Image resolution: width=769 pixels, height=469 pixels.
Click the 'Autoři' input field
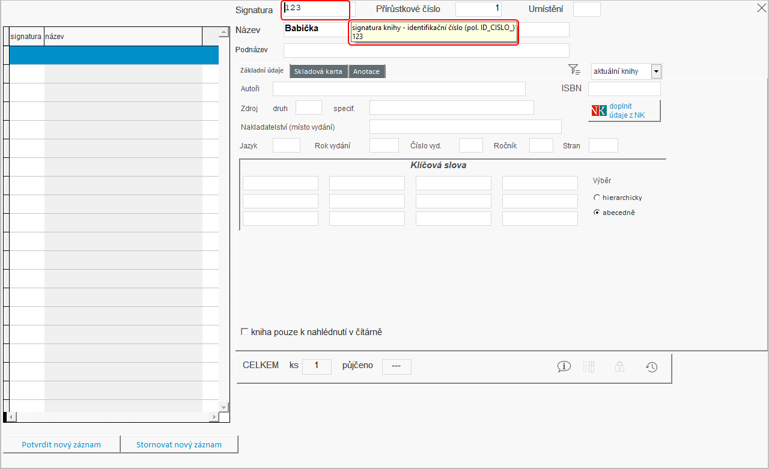click(399, 89)
